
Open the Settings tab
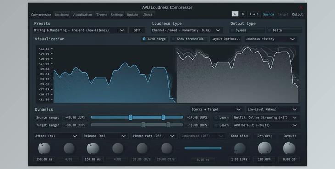[x=117, y=15]
